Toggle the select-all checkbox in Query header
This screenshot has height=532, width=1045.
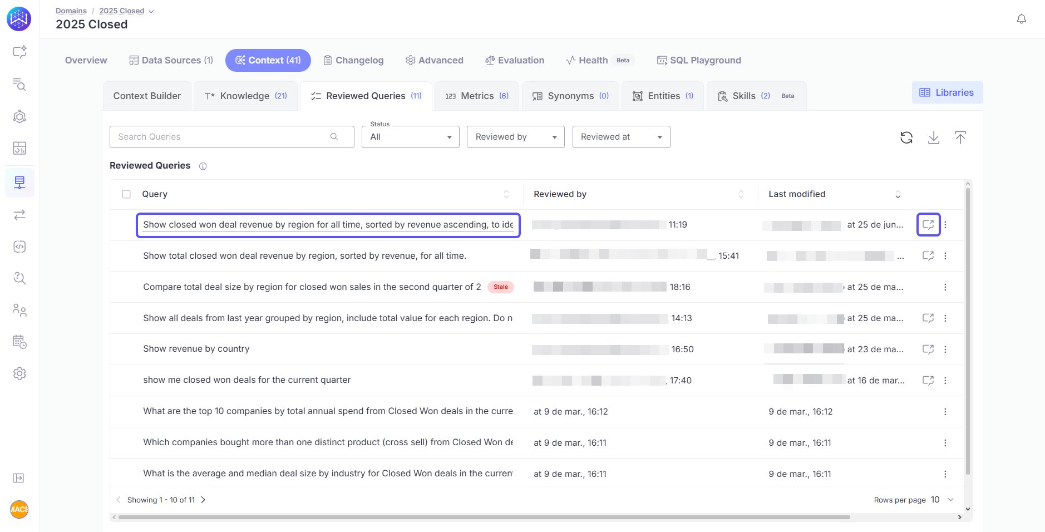(126, 194)
